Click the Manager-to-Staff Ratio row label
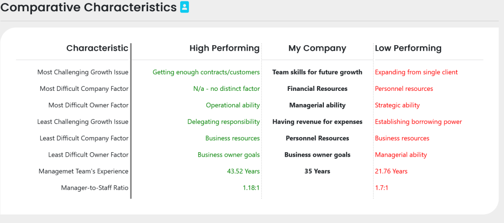504x223 pixels. [x=94, y=188]
